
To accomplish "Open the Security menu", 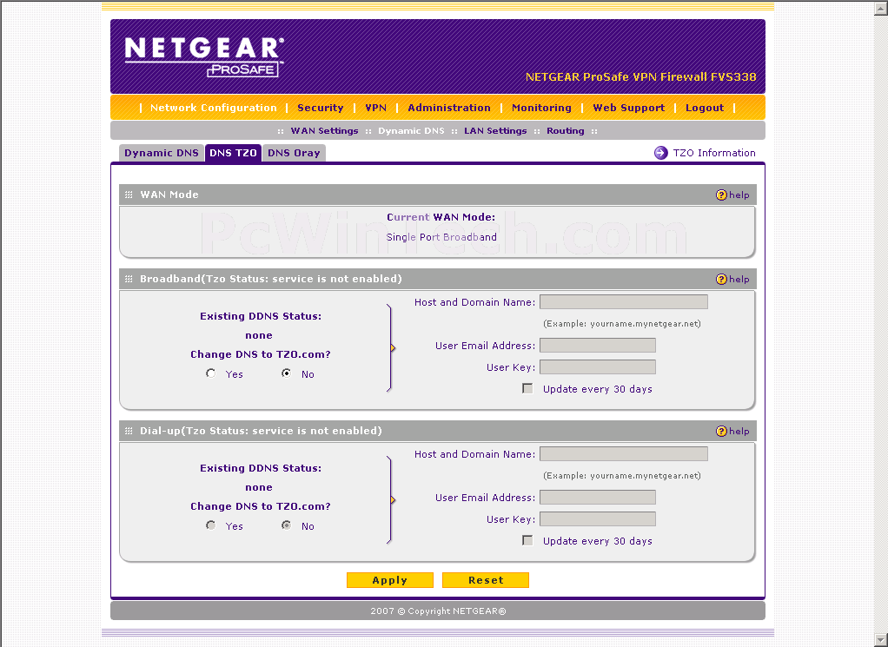I will coord(321,108).
